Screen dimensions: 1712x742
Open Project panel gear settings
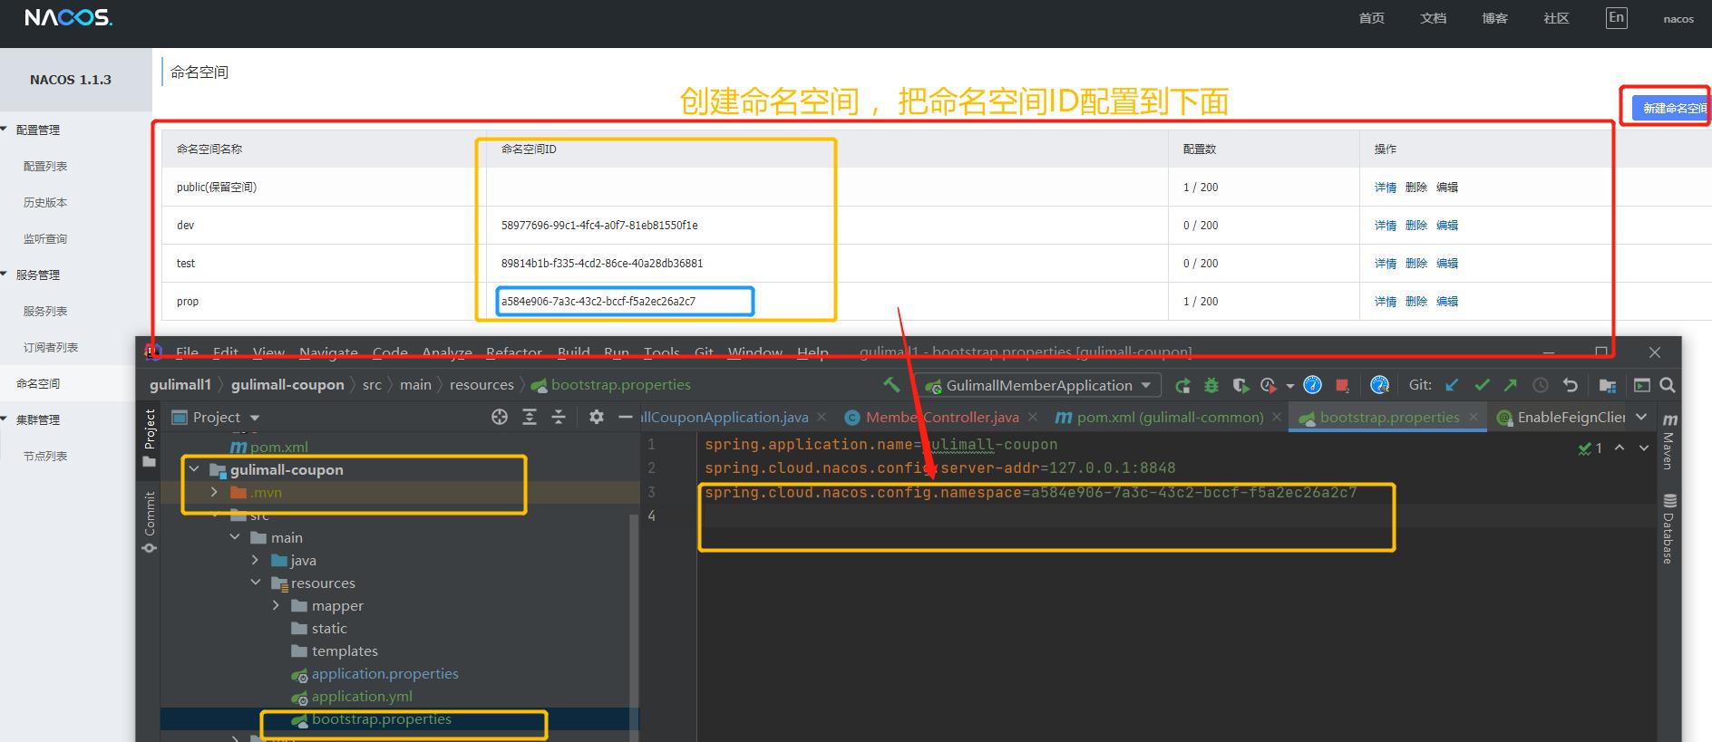click(x=596, y=417)
